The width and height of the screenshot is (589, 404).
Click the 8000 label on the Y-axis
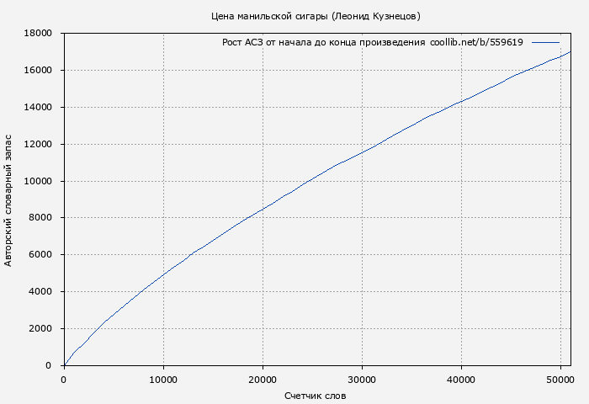(41, 218)
